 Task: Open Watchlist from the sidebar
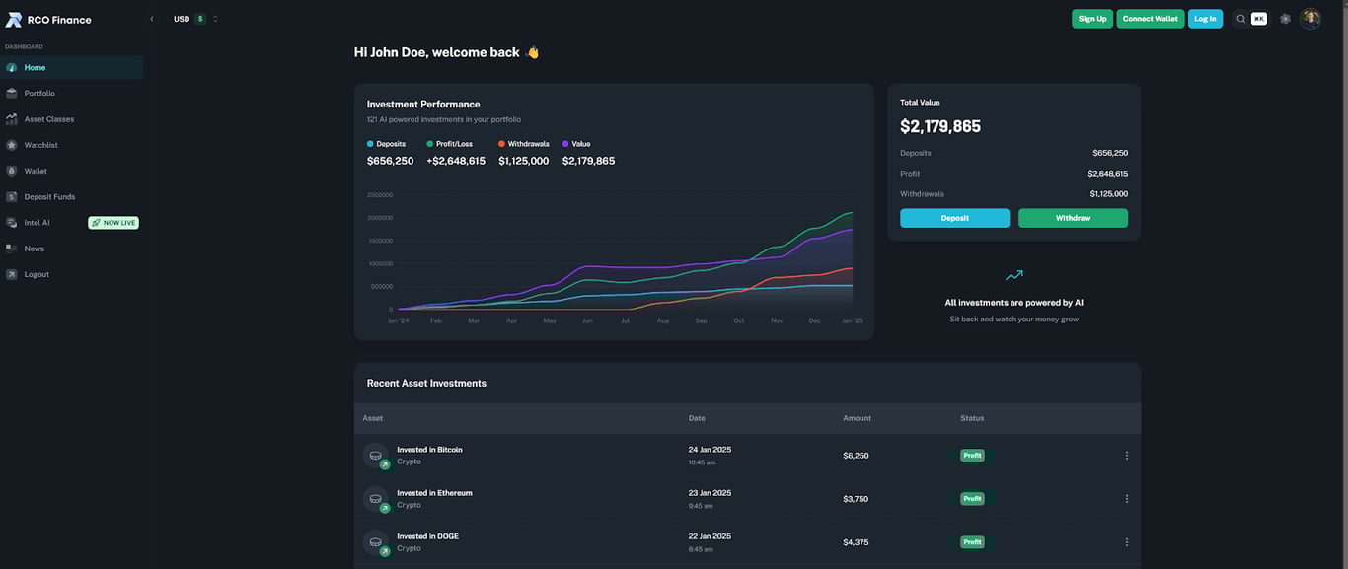point(40,145)
